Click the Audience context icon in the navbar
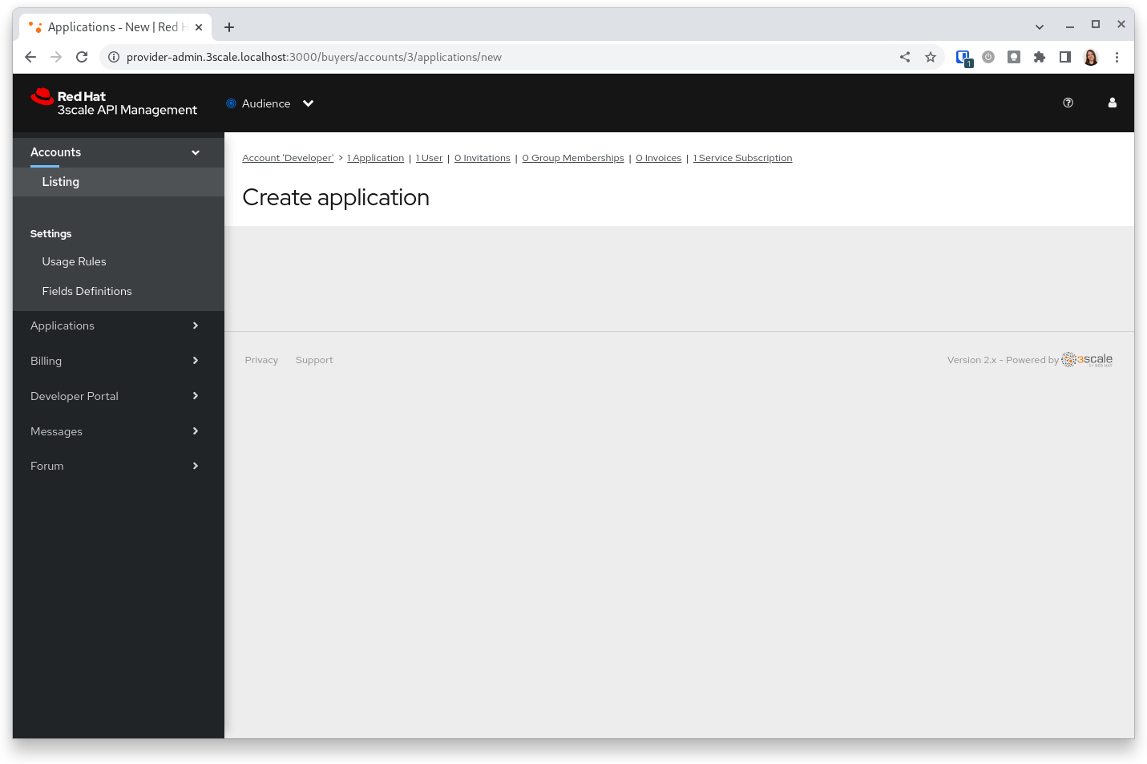The height and width of the screenshot is (764, 1147). coord(230,103)
